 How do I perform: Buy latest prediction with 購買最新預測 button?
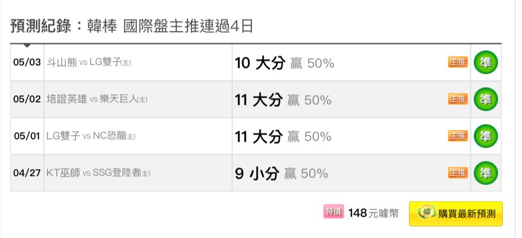456,214
